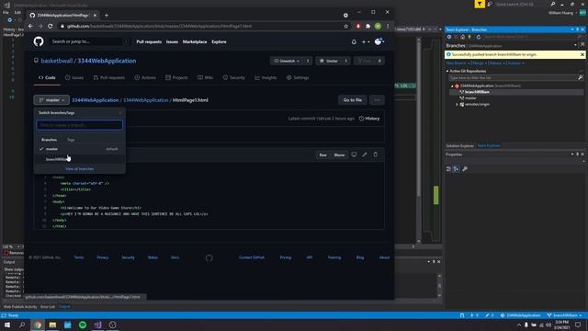Click the GitHub header Issues link
The image size is (588, 331).
click(172, 42)
